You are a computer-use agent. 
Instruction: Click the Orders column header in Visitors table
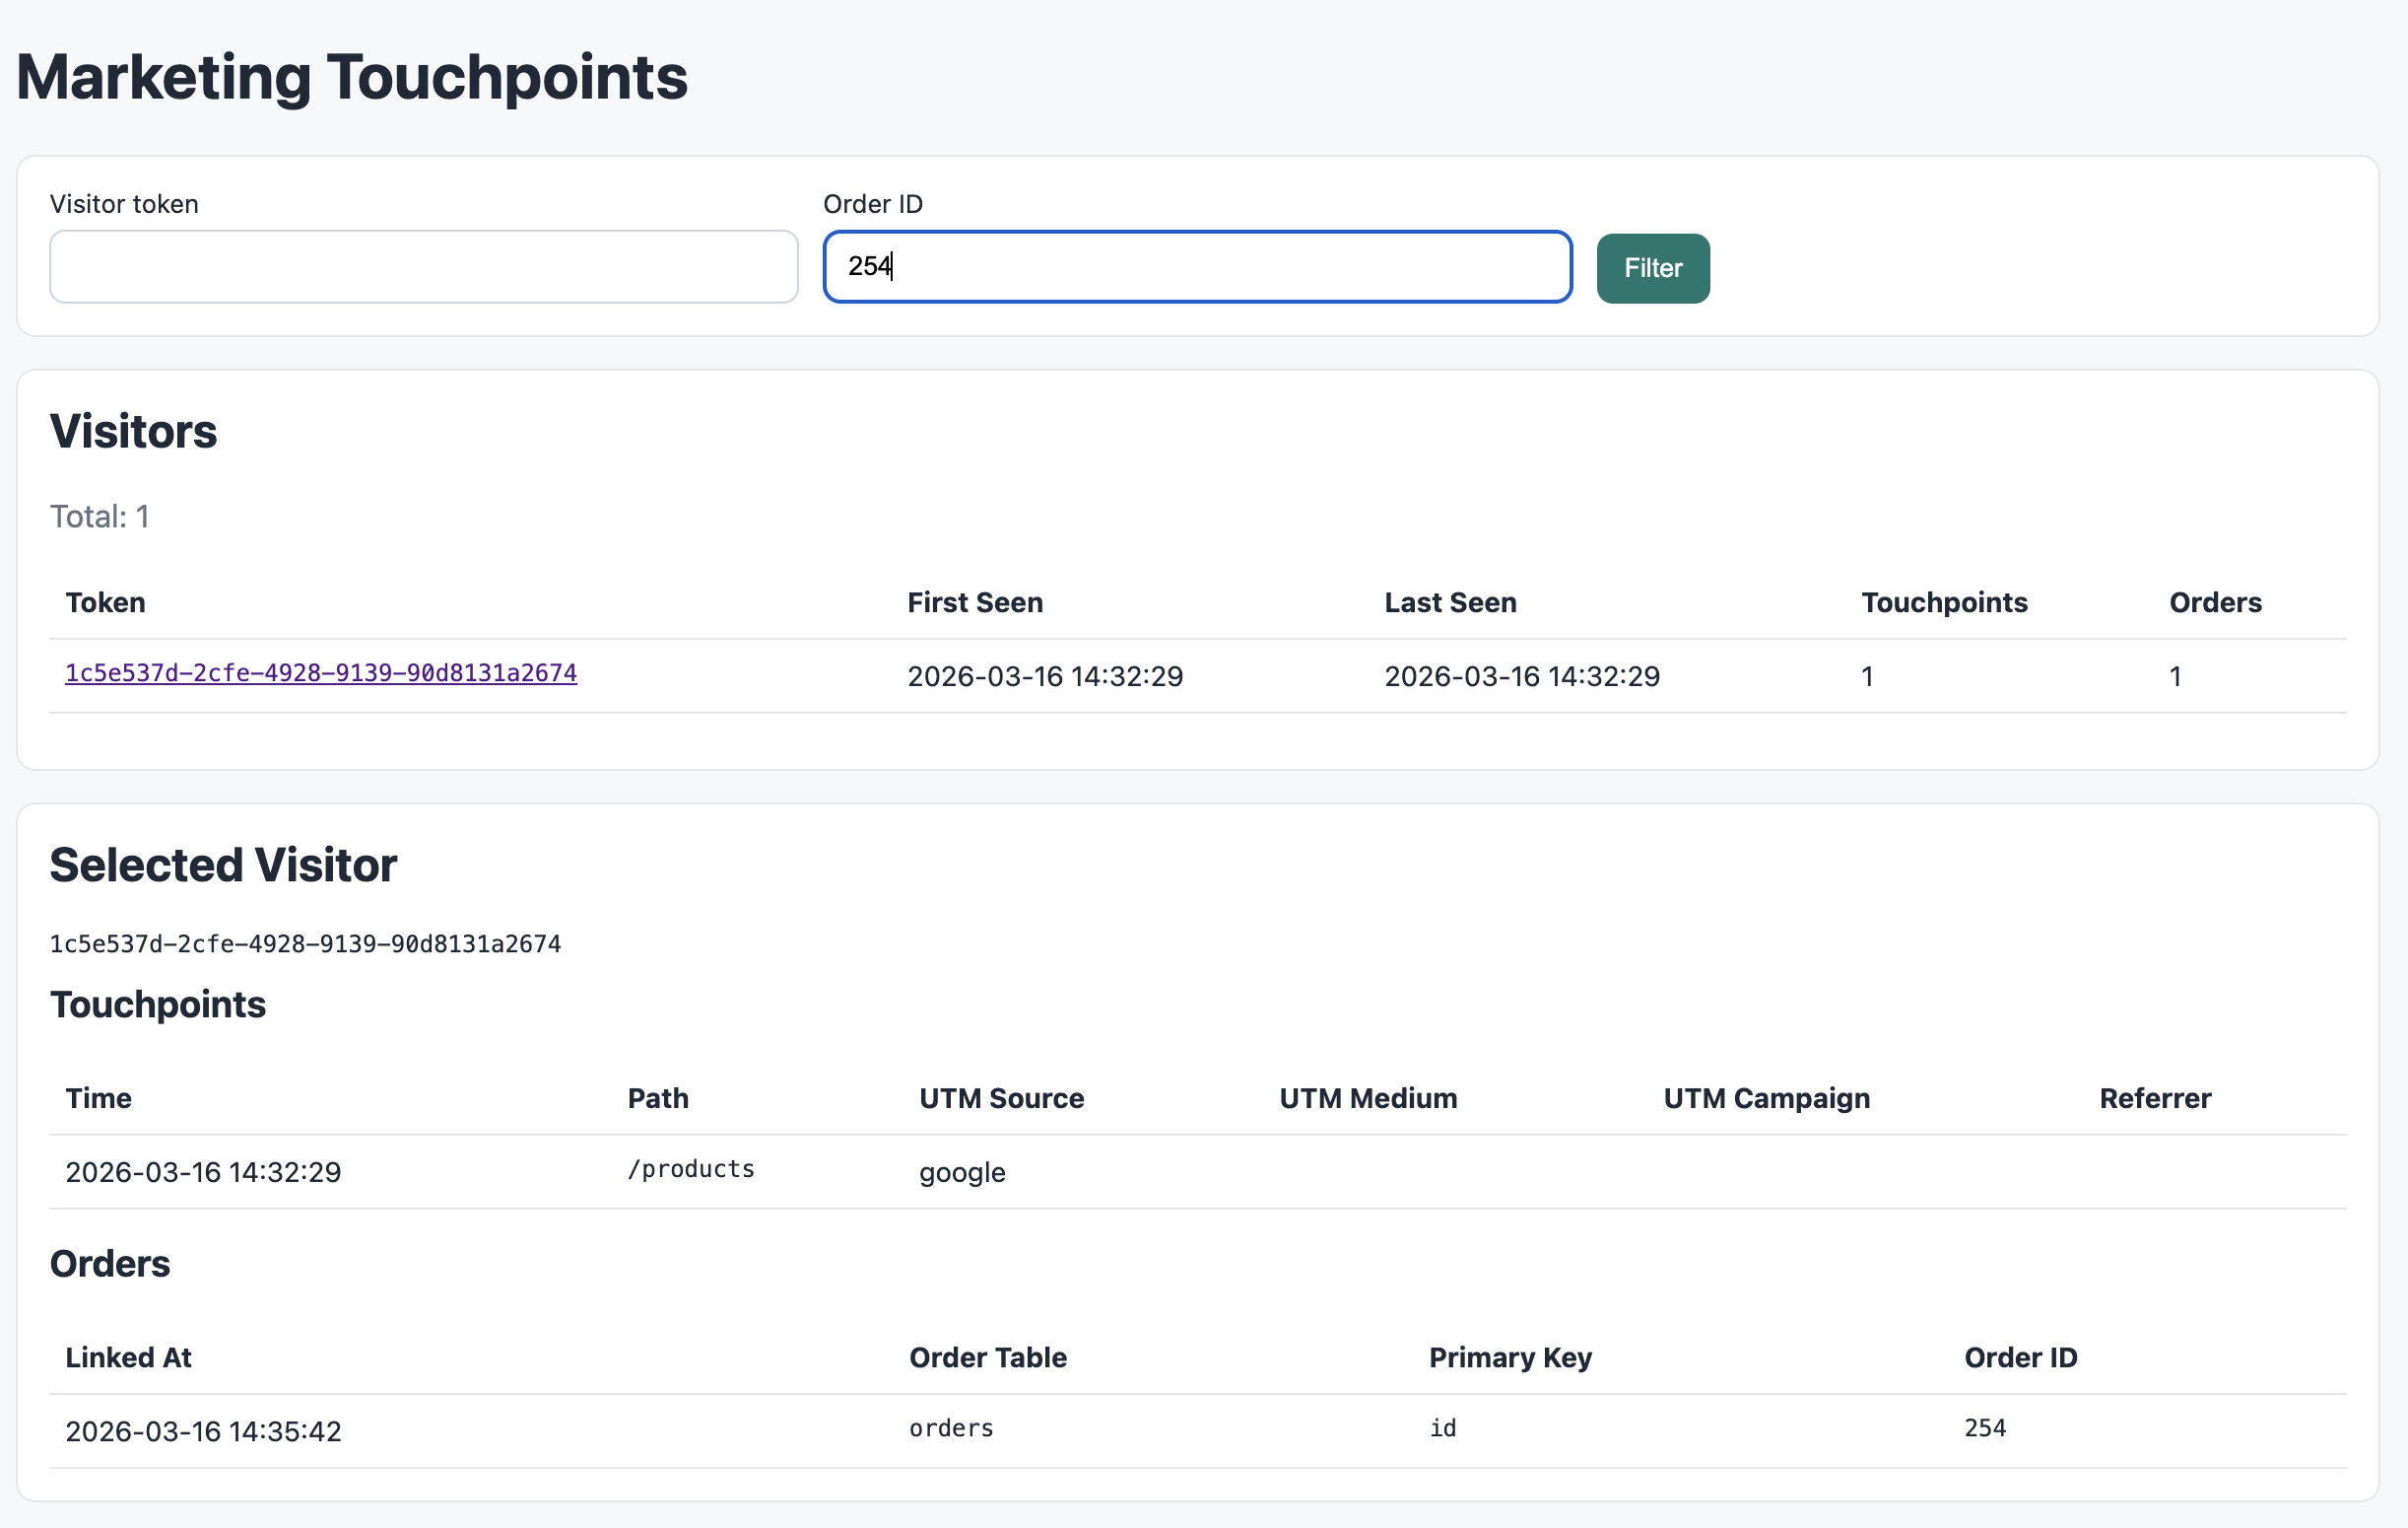point(2215,602)
